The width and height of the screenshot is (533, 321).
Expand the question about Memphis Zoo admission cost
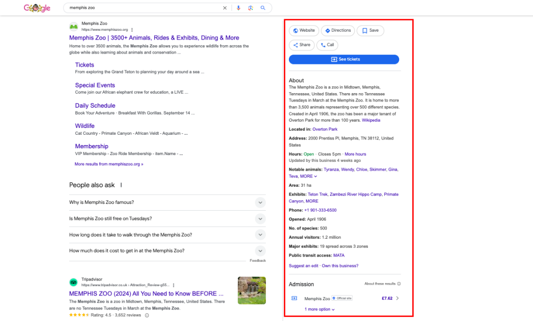(x=260, y=251)
